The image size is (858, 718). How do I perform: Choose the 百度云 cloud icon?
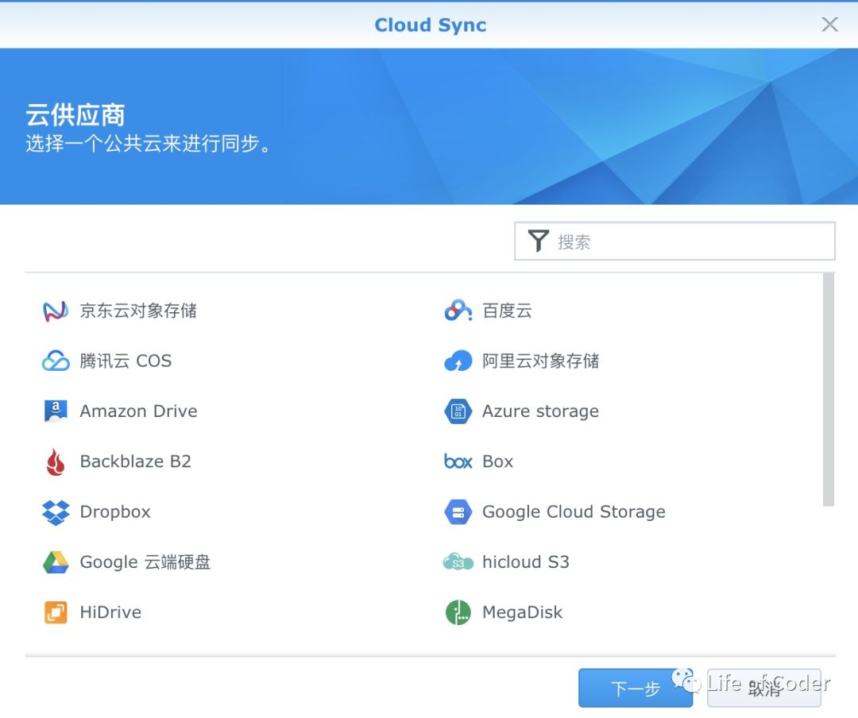click(458, 311)
